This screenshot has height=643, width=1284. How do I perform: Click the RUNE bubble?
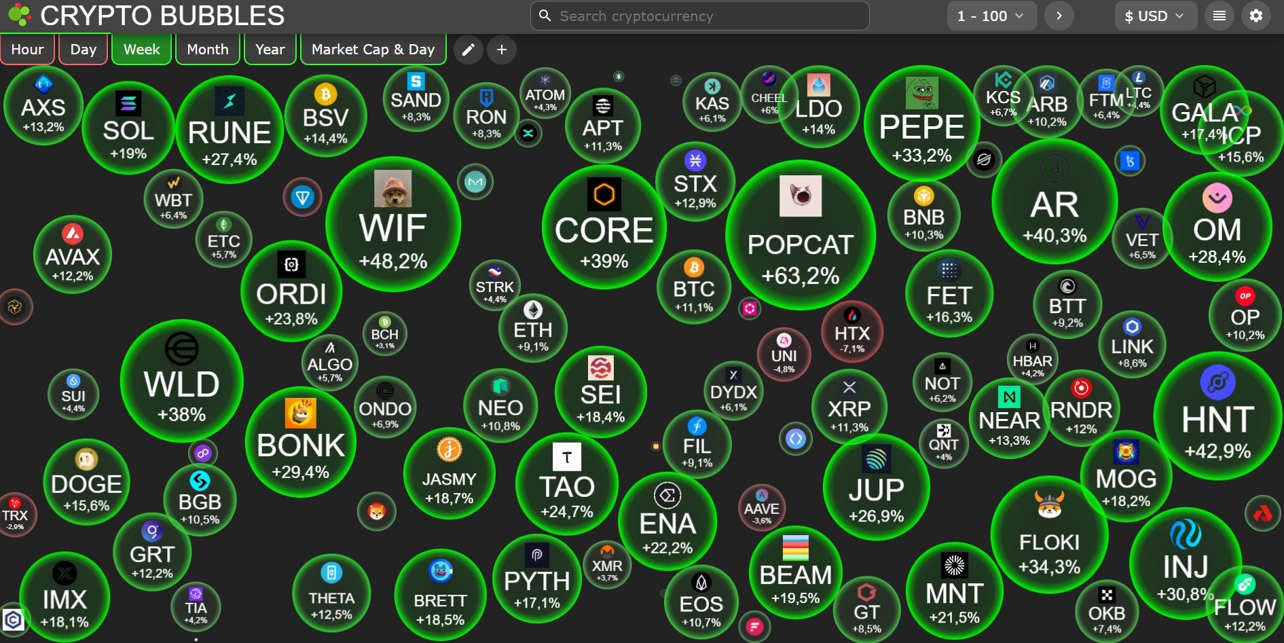(x=230, y=130)
